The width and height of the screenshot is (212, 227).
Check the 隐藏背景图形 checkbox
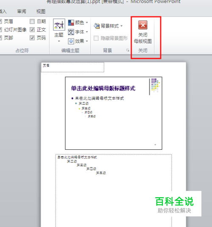click(96, 38)
